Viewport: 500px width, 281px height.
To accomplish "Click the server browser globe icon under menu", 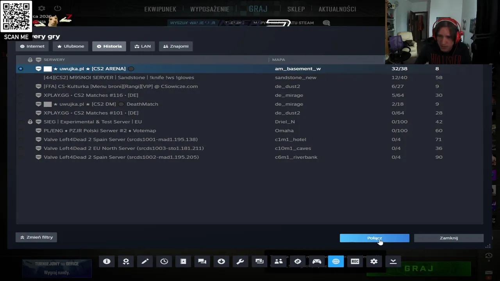I will (x=327, y=23).
